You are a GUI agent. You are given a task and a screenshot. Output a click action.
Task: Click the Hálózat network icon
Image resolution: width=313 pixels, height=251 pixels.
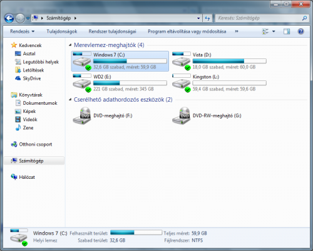pyautogui.click(x=14, y=177)
